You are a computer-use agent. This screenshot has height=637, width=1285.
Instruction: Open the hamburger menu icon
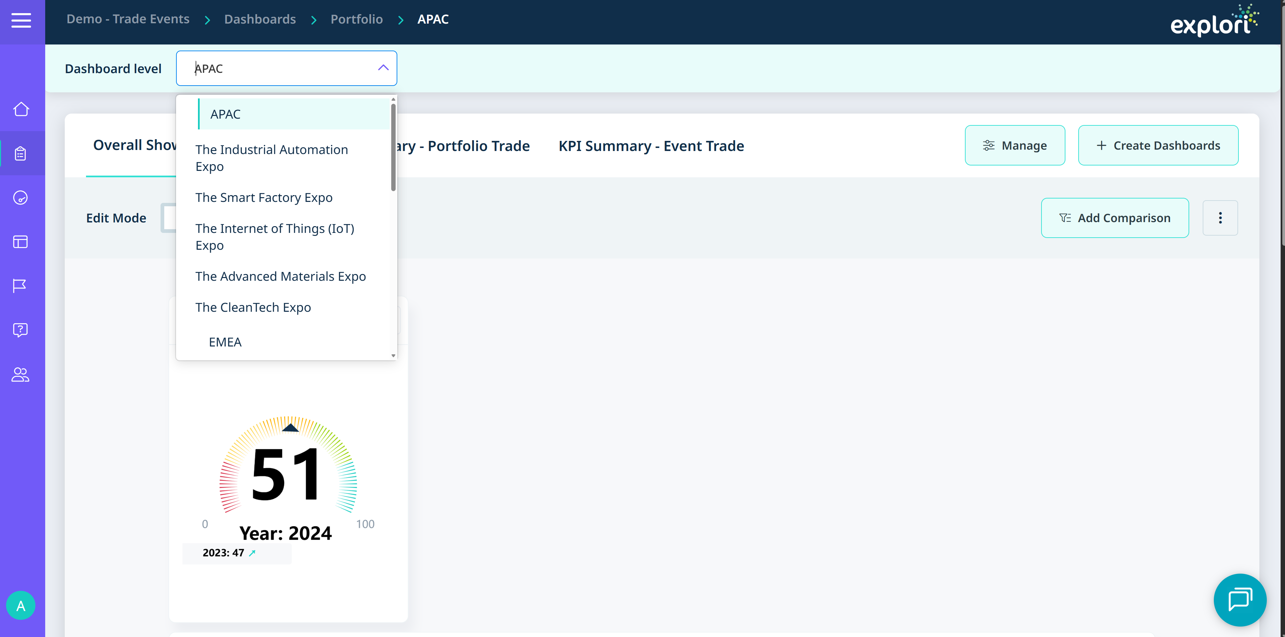(21, 21)
